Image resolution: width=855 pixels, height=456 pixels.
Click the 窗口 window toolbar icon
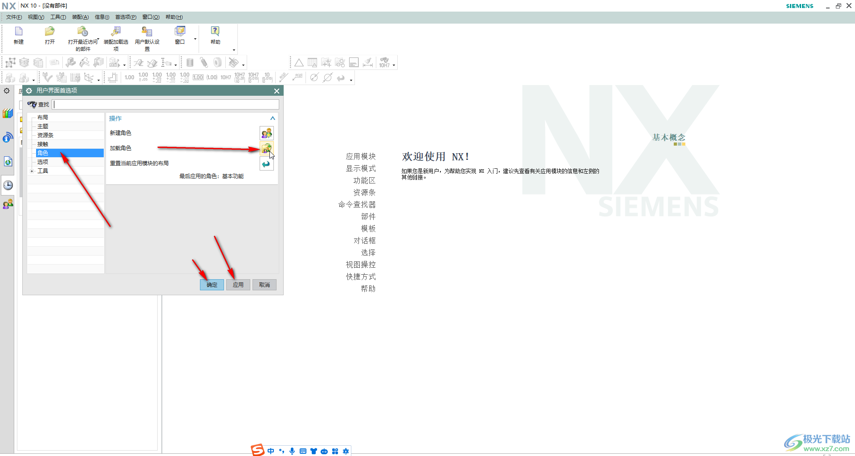click(x=180, y=31)
